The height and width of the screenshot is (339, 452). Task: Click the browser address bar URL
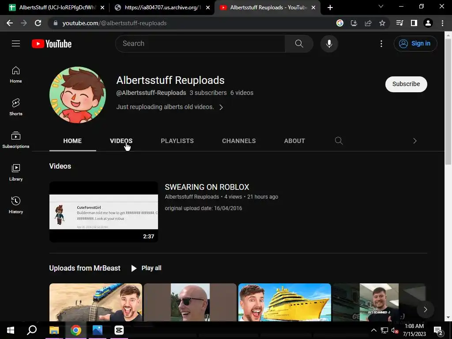(114, 23)
